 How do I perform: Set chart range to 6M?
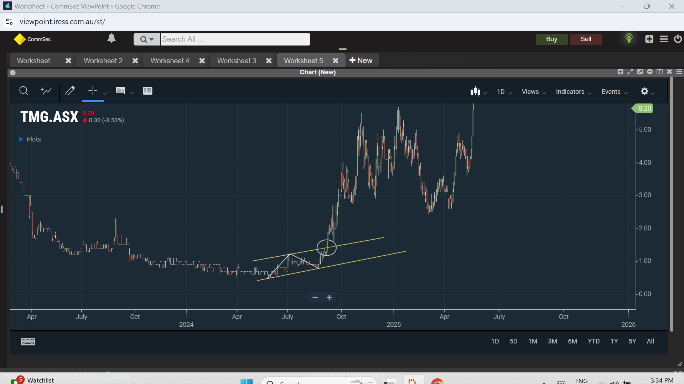pyautogui.click(x=572, y=341)
